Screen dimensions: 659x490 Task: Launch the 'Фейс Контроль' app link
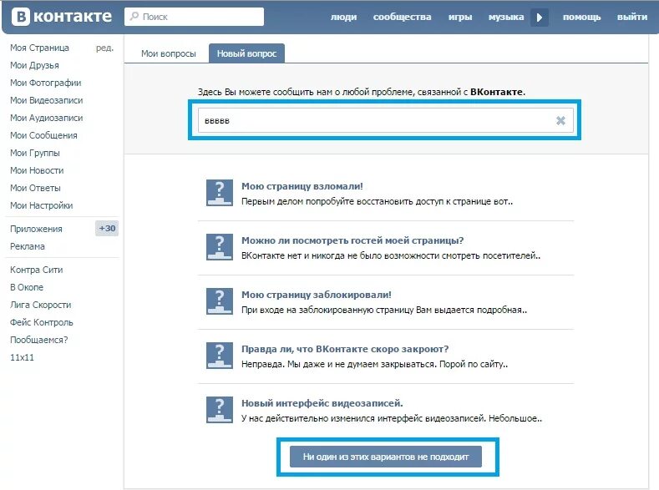point(42,322)
